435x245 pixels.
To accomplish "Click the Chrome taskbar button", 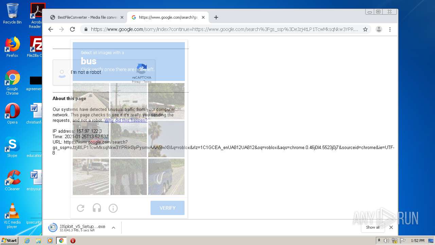I will tap(62, 241).
